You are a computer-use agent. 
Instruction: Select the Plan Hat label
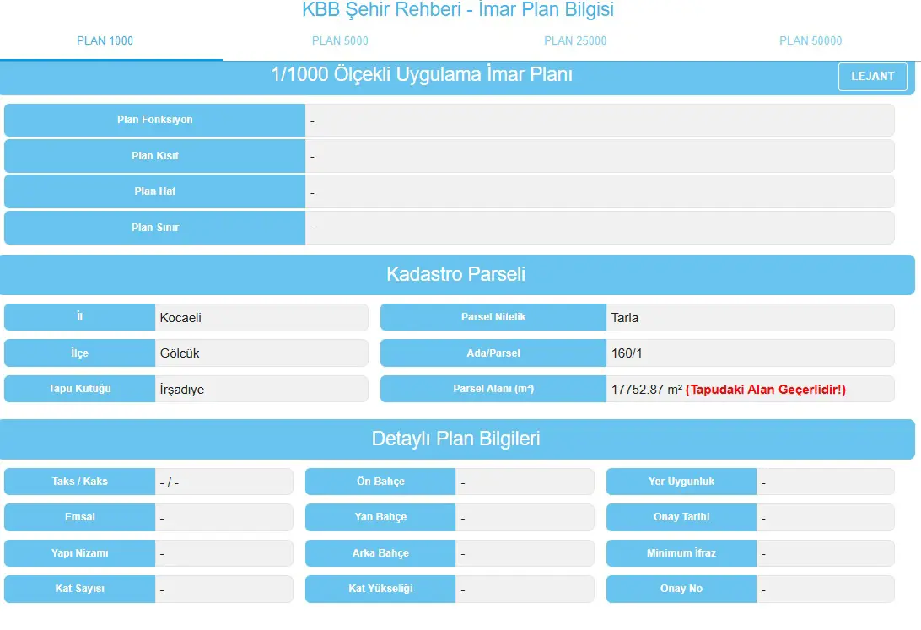click(154, 191)
